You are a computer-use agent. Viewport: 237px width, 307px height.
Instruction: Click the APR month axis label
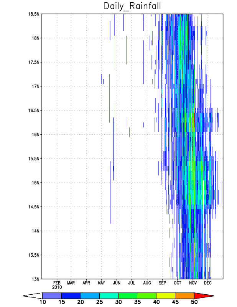tap(86, 283)
